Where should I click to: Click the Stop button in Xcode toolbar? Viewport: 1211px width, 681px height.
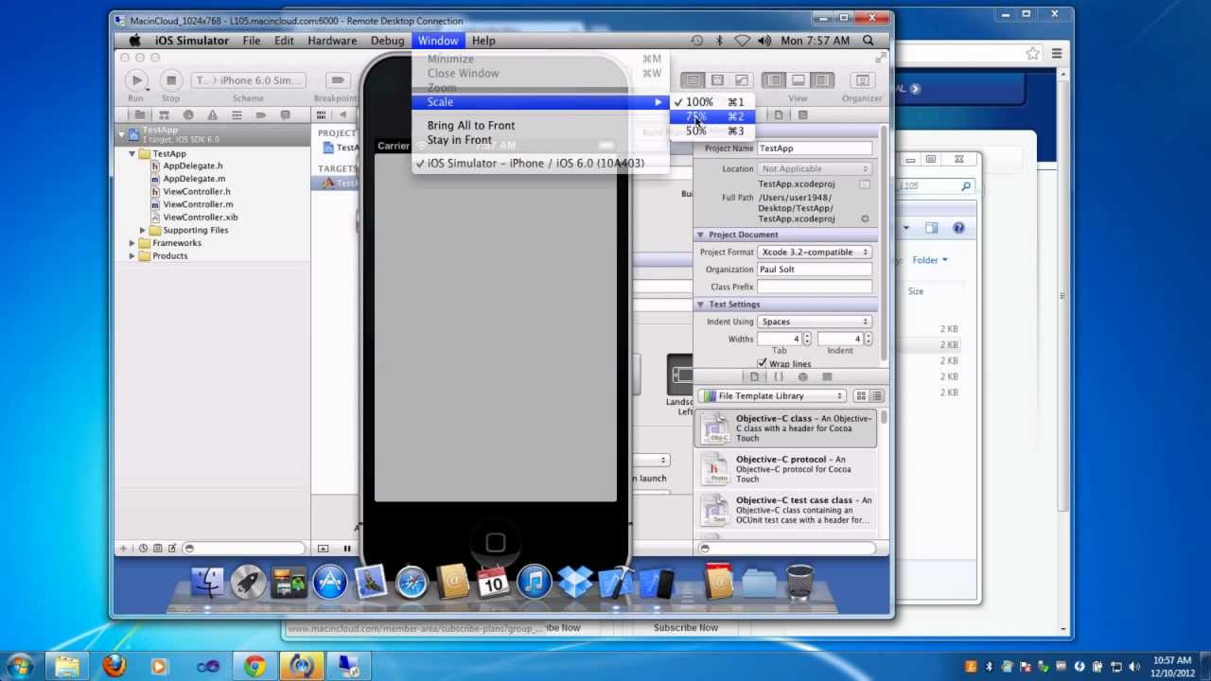tap(170, 80)
